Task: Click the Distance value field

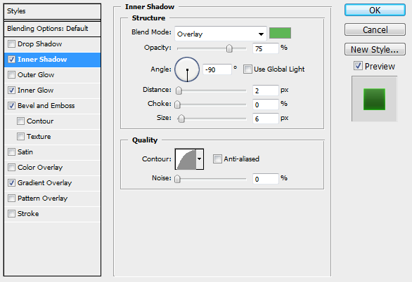Action: tap(265, 90)
